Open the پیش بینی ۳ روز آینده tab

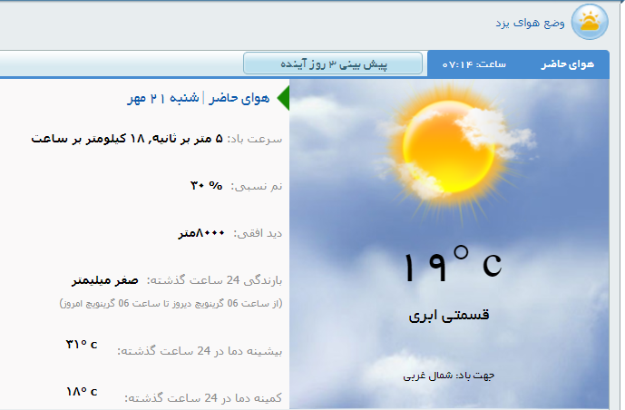333,64
